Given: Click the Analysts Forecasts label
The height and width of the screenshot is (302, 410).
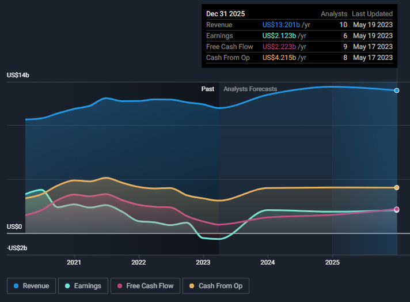Looking at the screenshot, I should (x=250, y=89).
